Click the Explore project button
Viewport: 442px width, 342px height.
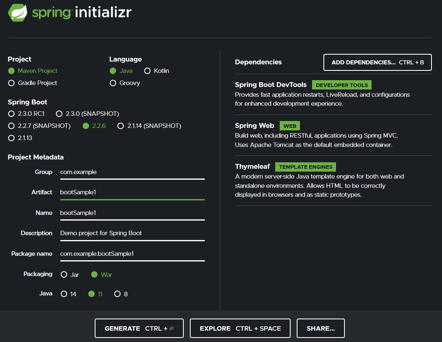240,328
